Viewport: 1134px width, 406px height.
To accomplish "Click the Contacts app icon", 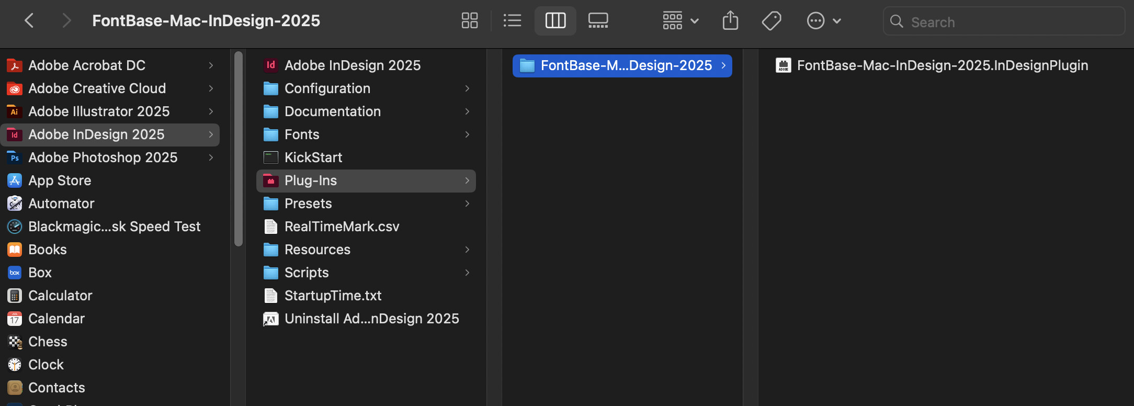I will [x=15, y=388].
